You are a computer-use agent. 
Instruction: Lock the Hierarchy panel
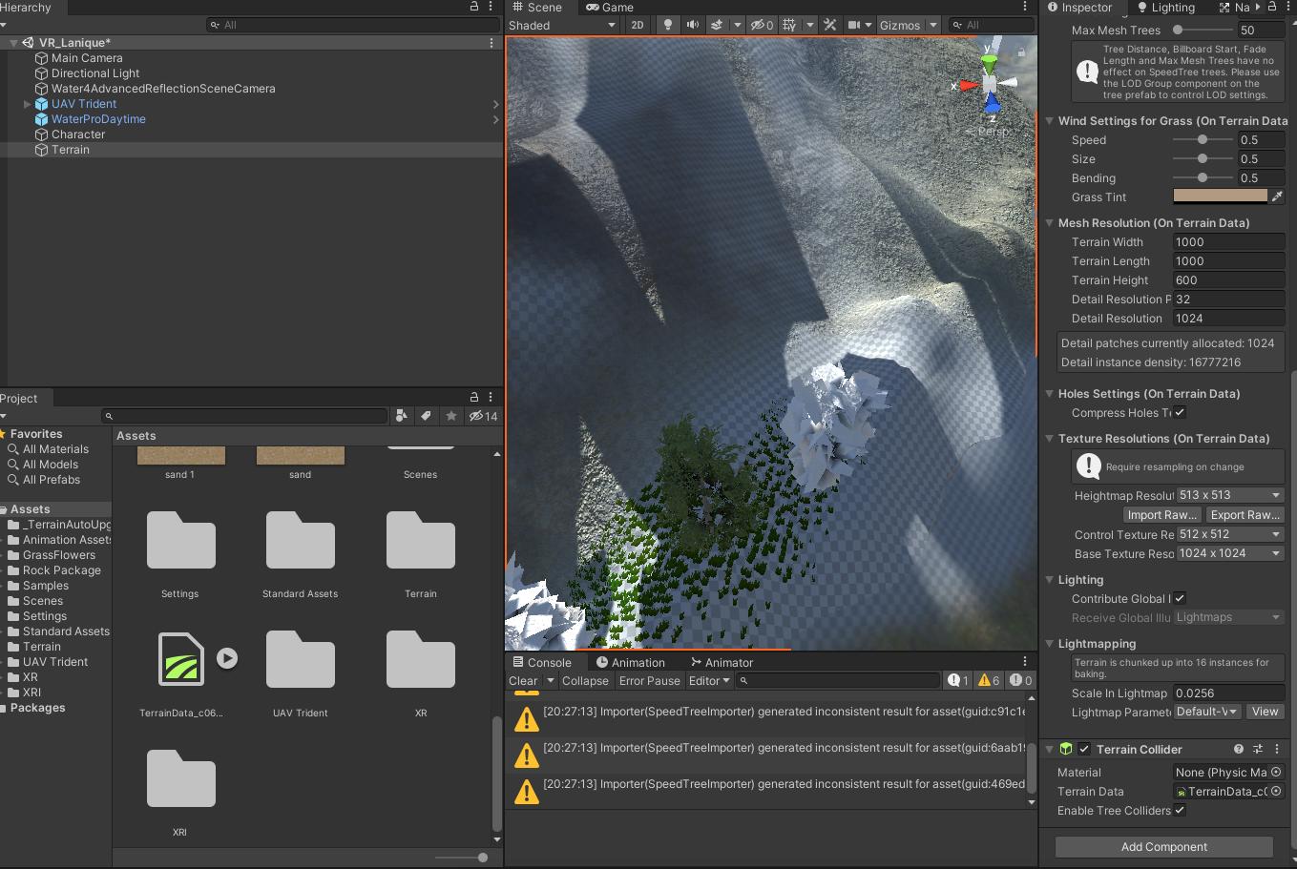[474, 7]
